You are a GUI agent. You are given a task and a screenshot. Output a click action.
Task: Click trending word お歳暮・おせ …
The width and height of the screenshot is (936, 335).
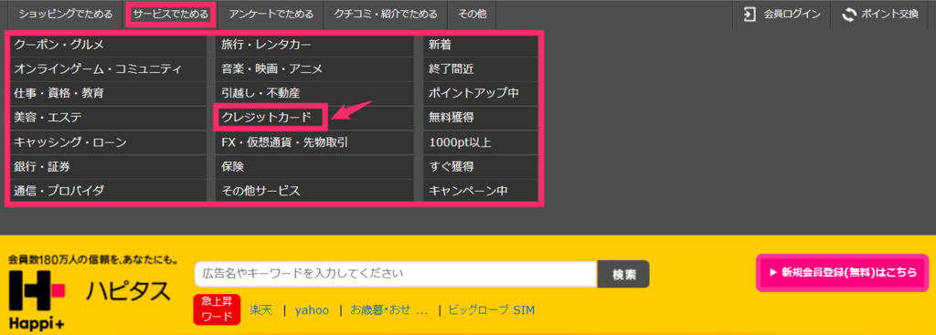point(388,310)
